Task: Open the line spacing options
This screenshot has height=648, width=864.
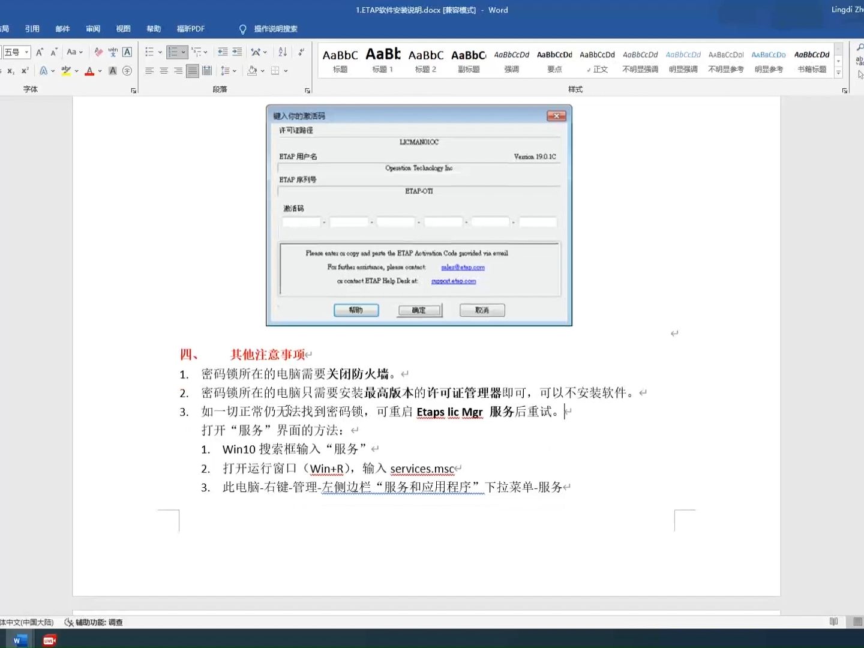Action: [x=228, y=71]
